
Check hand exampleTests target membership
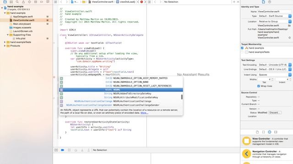pos(242,52)
